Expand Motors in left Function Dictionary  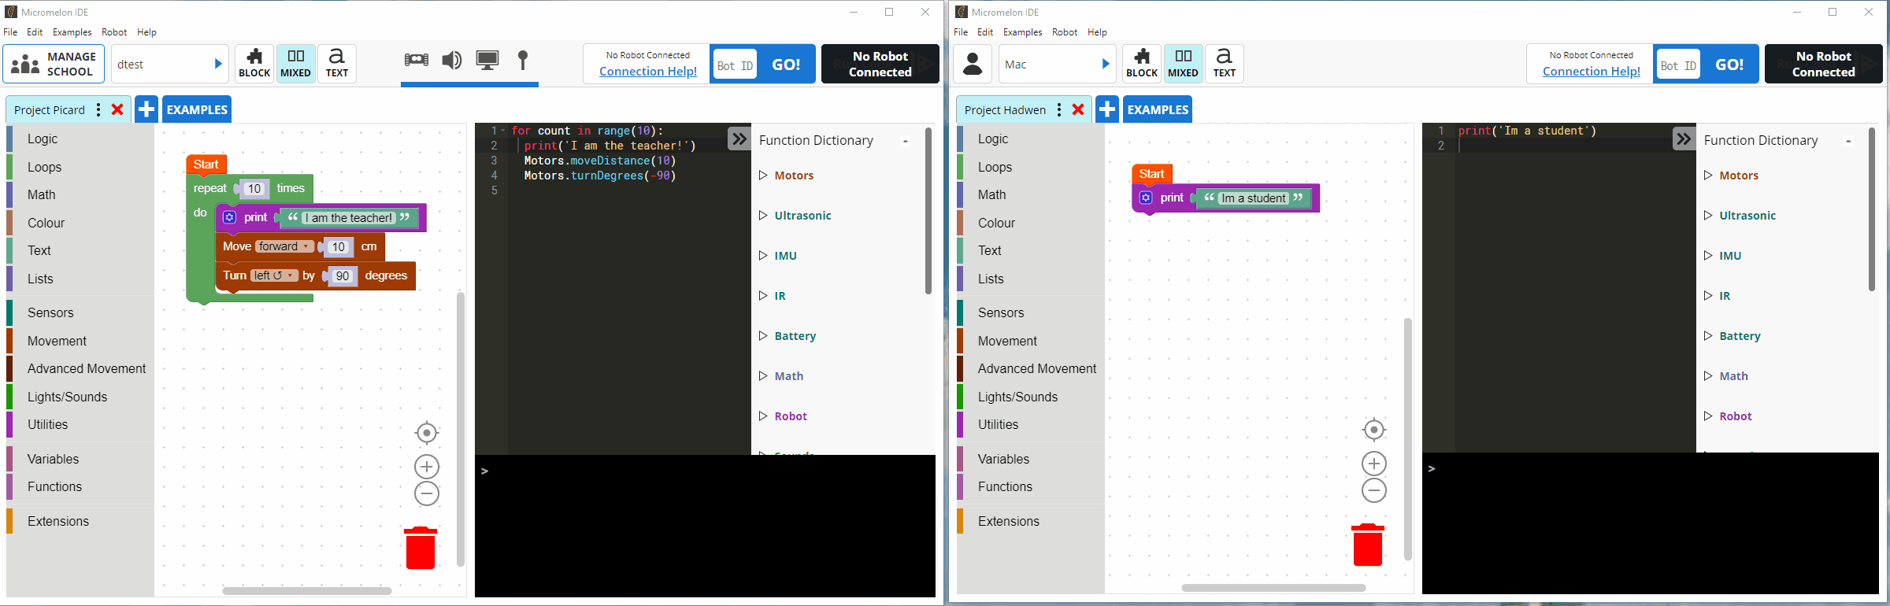pos(793,176)
